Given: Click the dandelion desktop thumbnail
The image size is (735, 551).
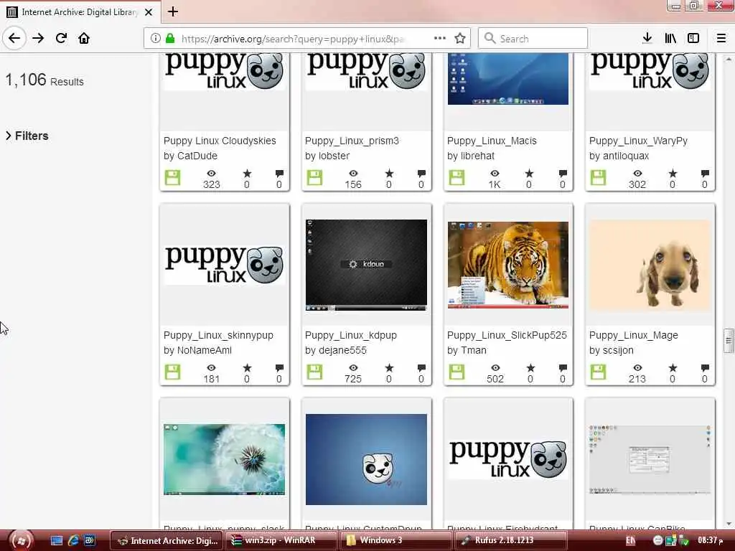Looking at the screenshot, I should pos(224,460).
